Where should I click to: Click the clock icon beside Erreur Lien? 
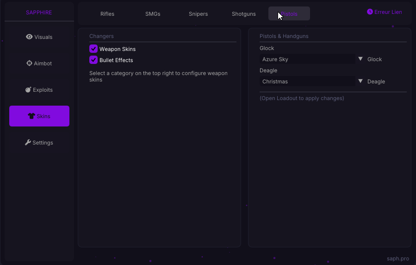[x=370, y=12]
